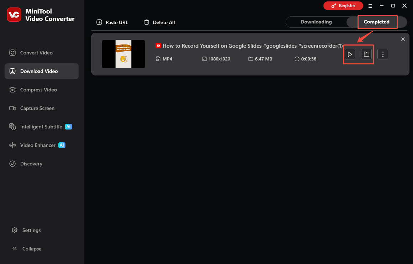The image size is (413, 264).
Task: Click the plus icon of Paste URL
Action: click(x=99, y=22)
